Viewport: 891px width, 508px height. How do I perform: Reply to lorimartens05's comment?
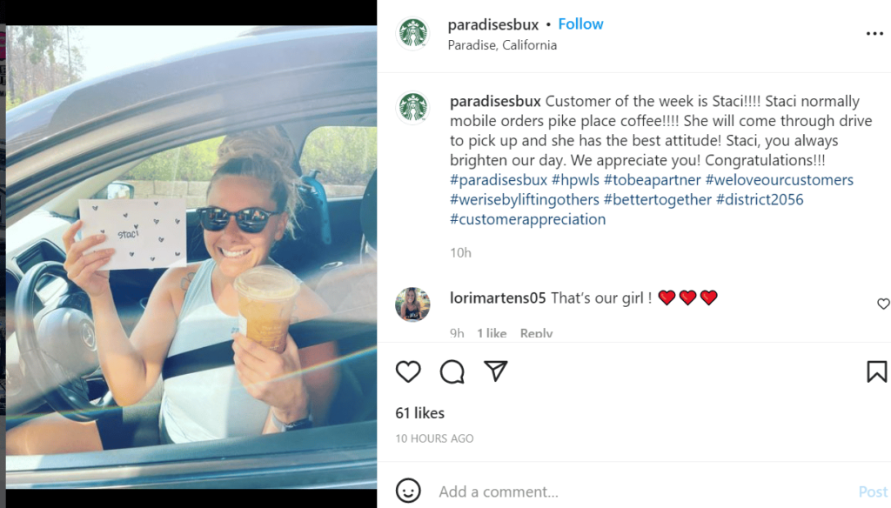coord(536,333)
